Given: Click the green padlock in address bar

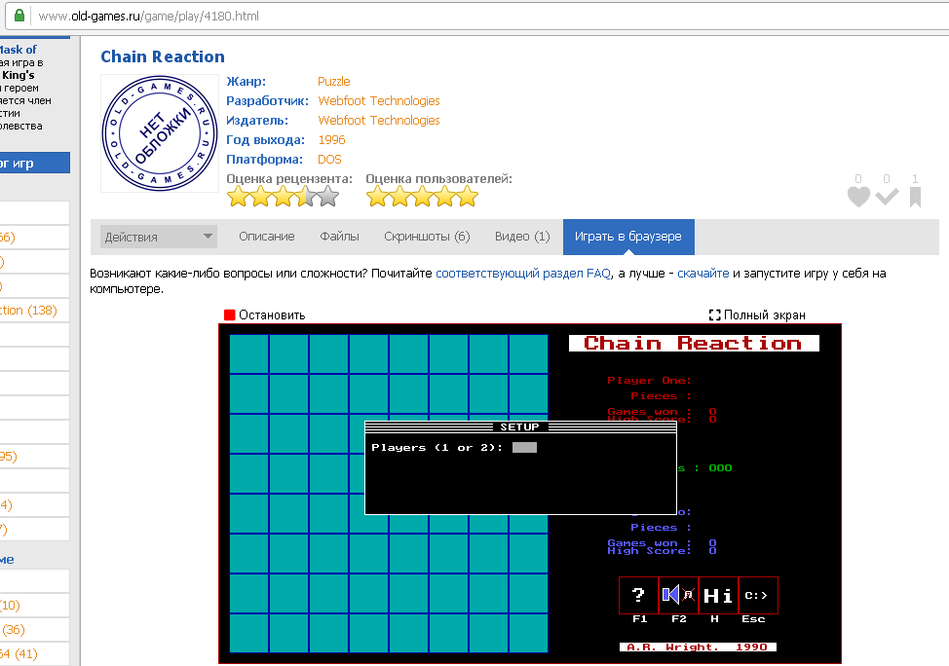Looking at the screenshot, I should (19, 16).
